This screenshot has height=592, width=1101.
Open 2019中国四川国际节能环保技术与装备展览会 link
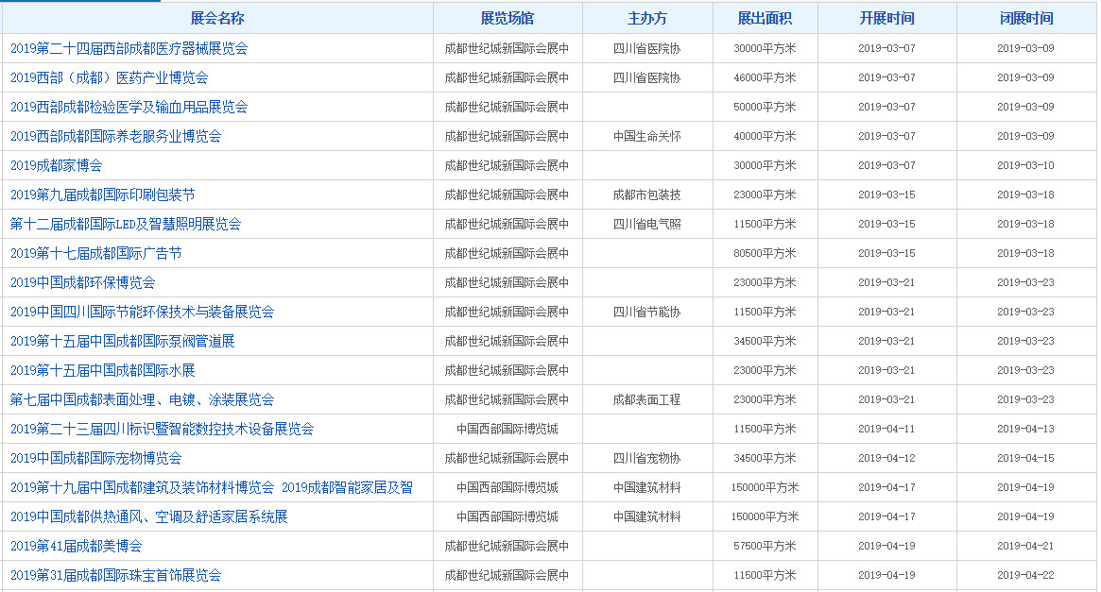143,312
